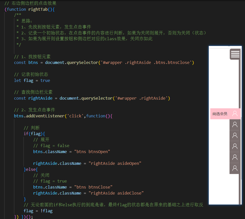Screen dimensions: 245x219
Task: Click the first gray person icon below the banner
Action: tap(234, 124)
